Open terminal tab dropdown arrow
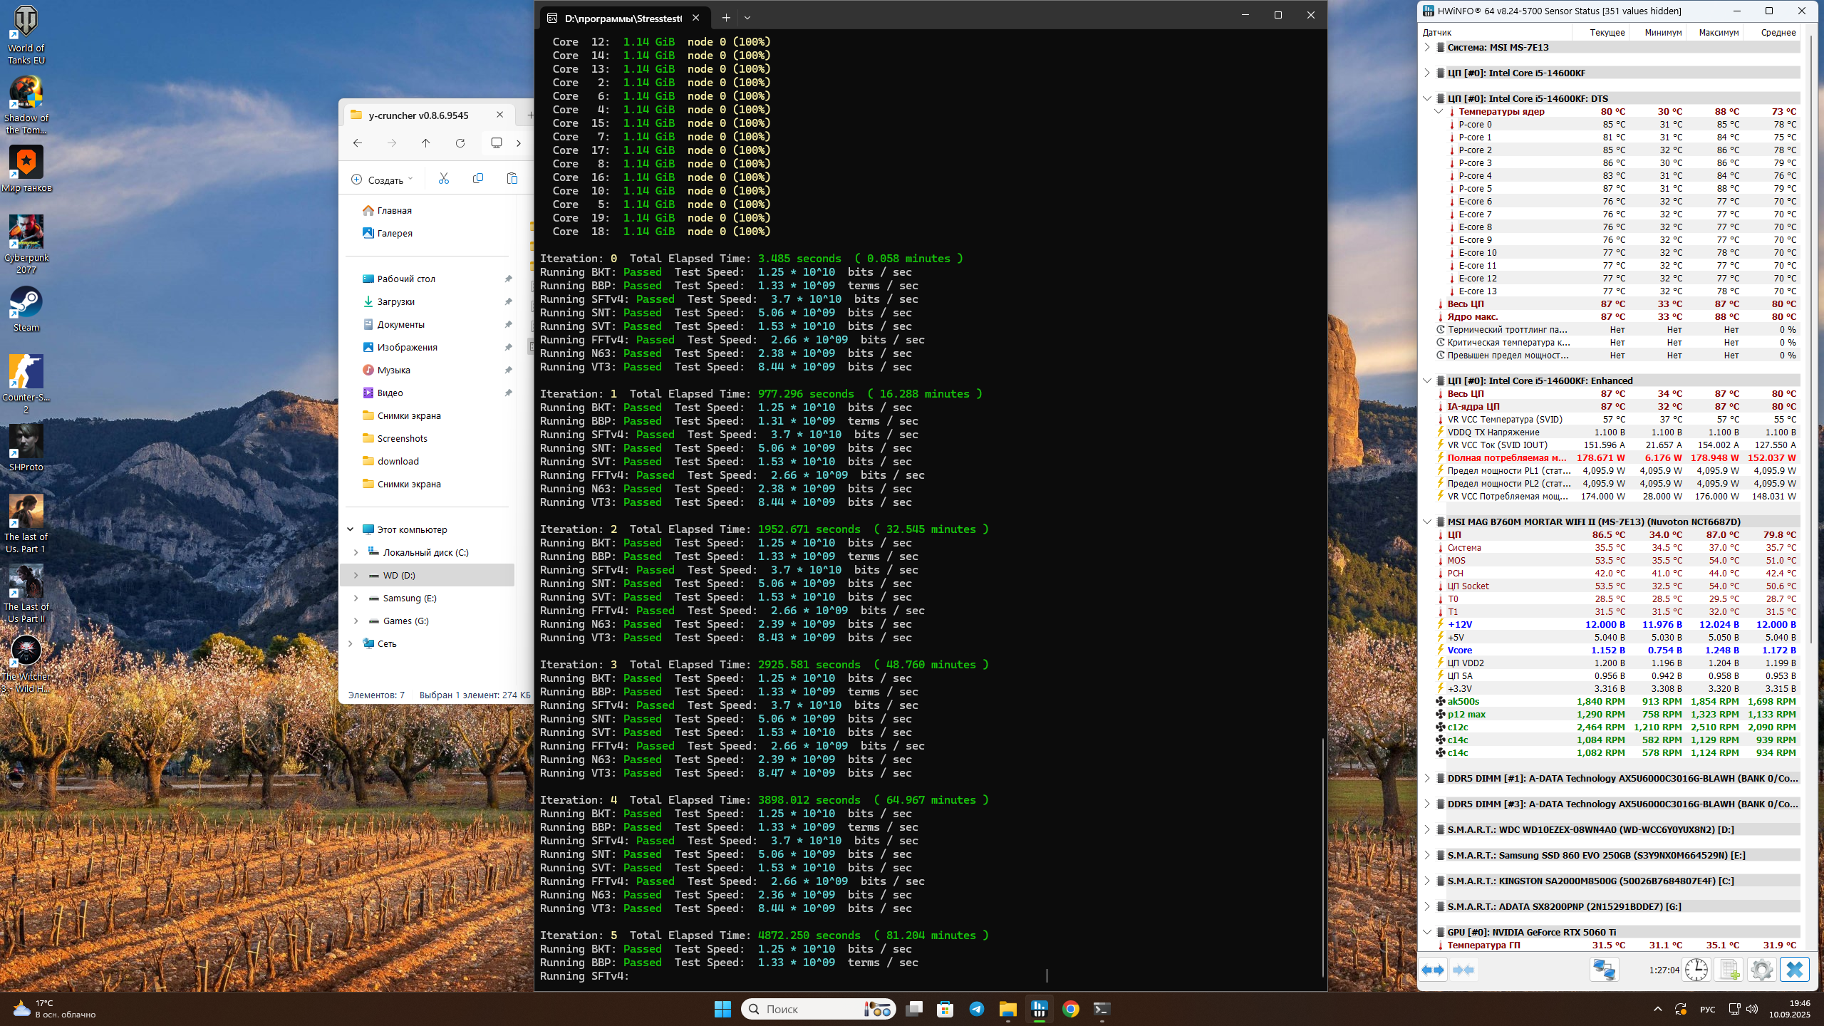This screenshot has height=1026, width=1824. [747, 17]
